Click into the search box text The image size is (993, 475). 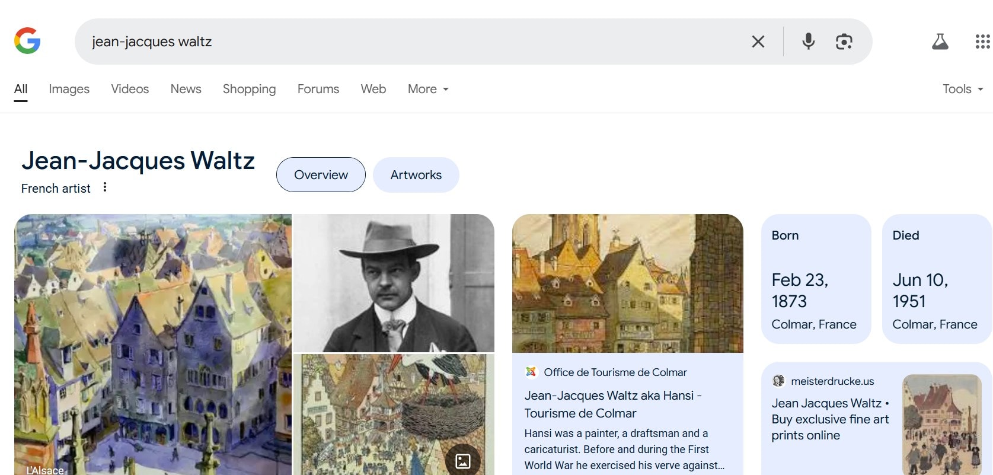(x=152, y=42)
